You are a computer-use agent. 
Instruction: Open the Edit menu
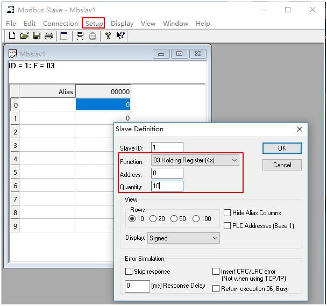click(x=30, y=23)
